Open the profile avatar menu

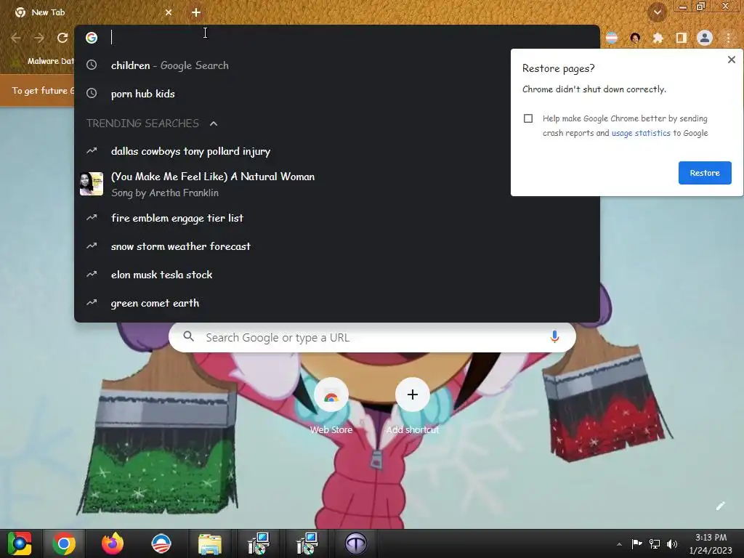[705, 38]
